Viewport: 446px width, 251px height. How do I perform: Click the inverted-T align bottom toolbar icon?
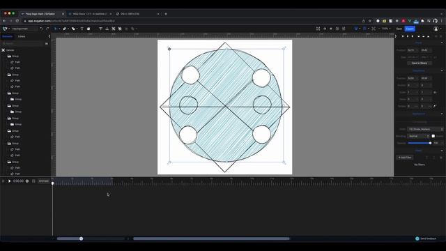pos(107,29)
